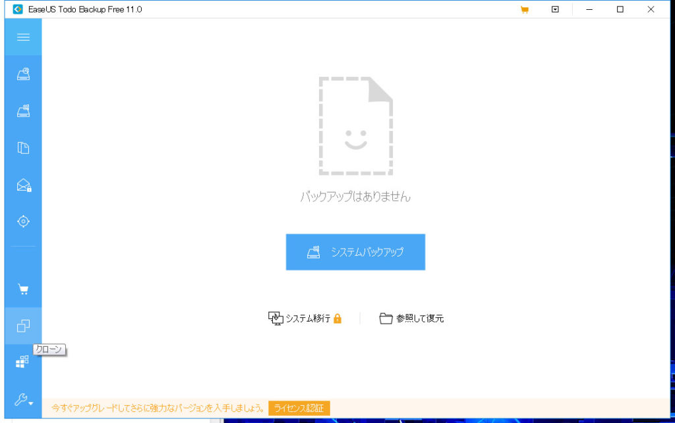Open the hamburger menu in the sidebar

[23, 37]
